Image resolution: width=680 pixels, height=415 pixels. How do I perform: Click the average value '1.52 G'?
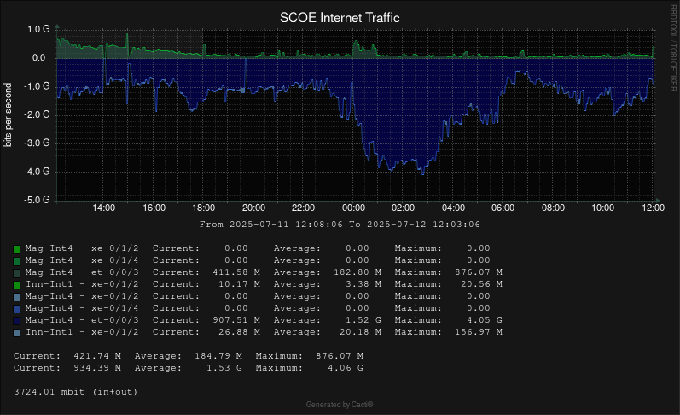[x=363, y=320]
